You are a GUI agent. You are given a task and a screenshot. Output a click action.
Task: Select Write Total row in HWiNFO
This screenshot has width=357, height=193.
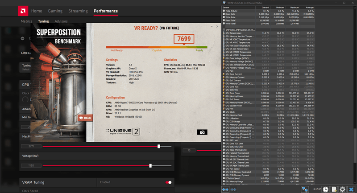[x=269, y=24]
